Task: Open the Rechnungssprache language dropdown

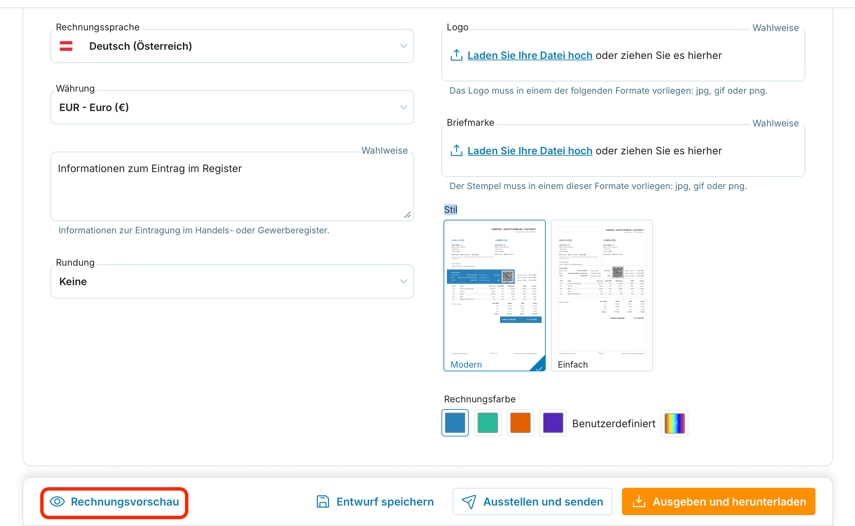Action: click(232, 46)
